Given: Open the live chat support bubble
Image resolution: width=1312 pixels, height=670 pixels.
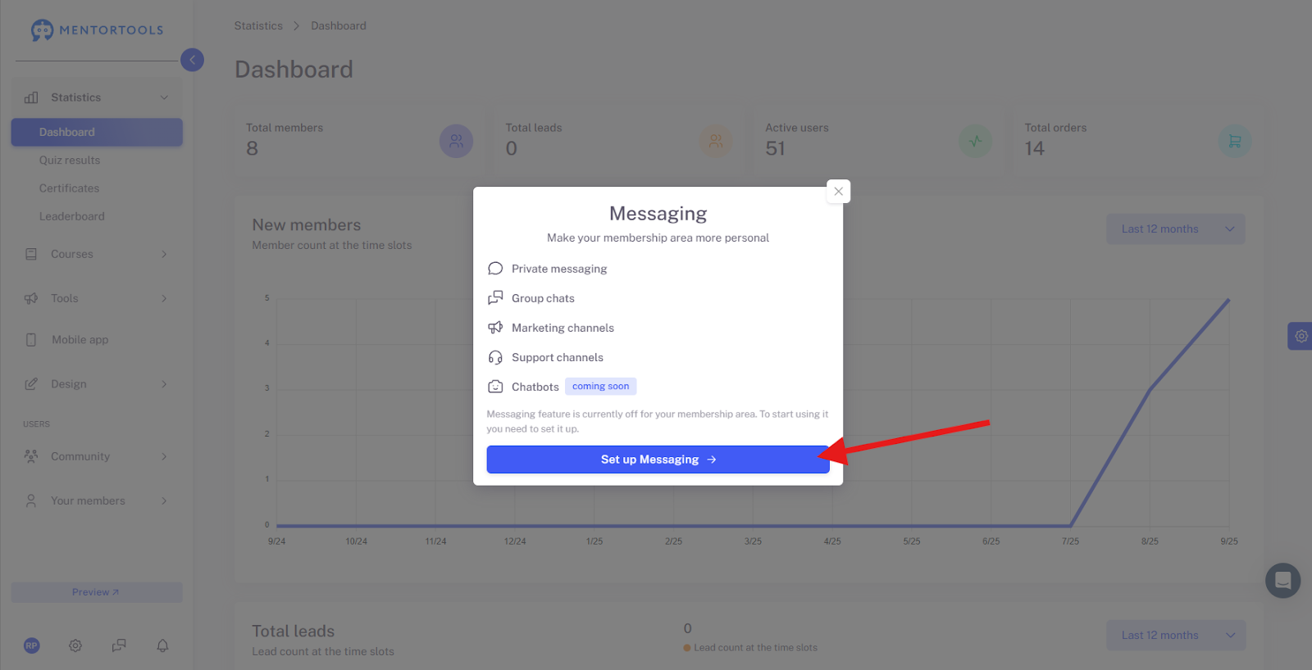Looking at the screenshot, I should (x=1282, y=581).
